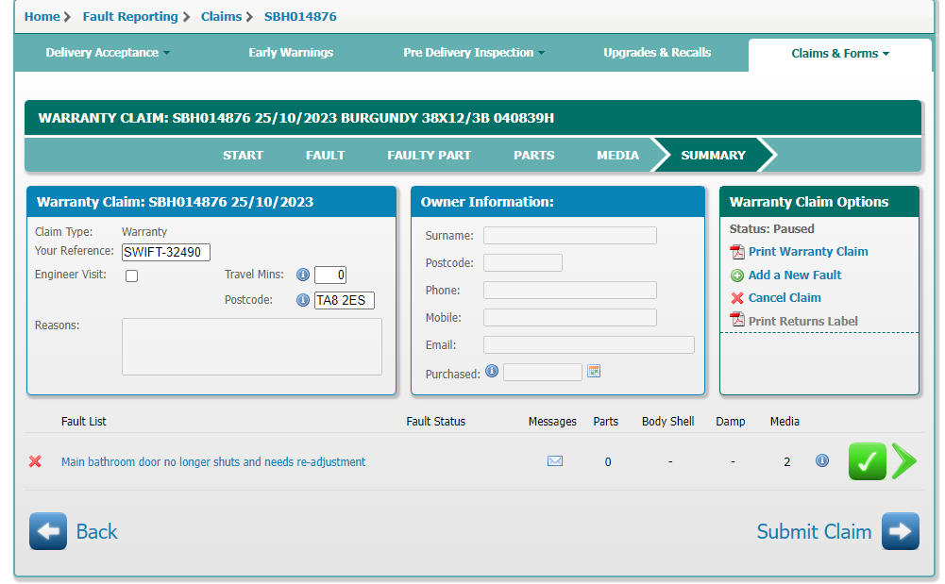Toggle the Engineer Visit checkbox
This screenshot has width=945, height=584.
pos(132,275)
